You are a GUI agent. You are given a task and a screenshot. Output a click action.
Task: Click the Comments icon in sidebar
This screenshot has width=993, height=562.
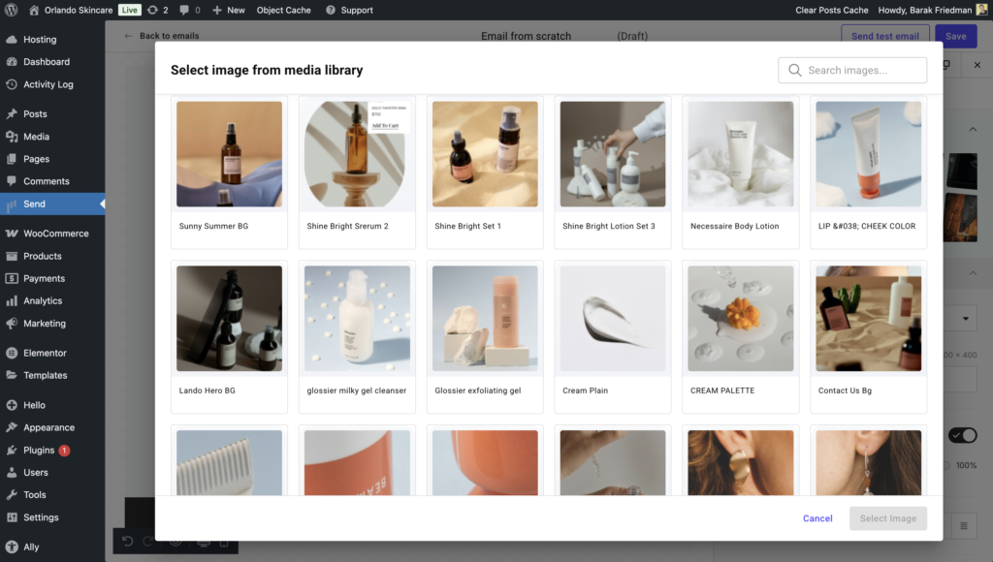coord(12,181)
